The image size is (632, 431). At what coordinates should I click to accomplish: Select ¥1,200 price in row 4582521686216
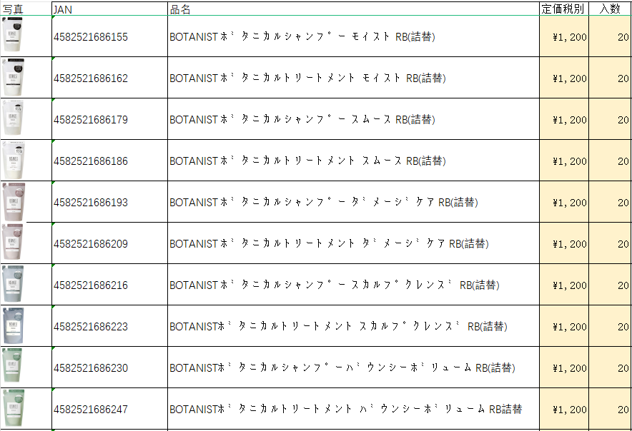564,285
